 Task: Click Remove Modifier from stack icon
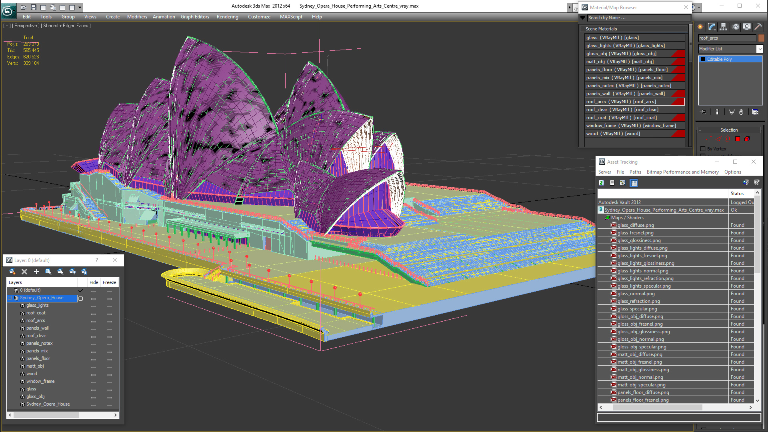pos(741,112)
